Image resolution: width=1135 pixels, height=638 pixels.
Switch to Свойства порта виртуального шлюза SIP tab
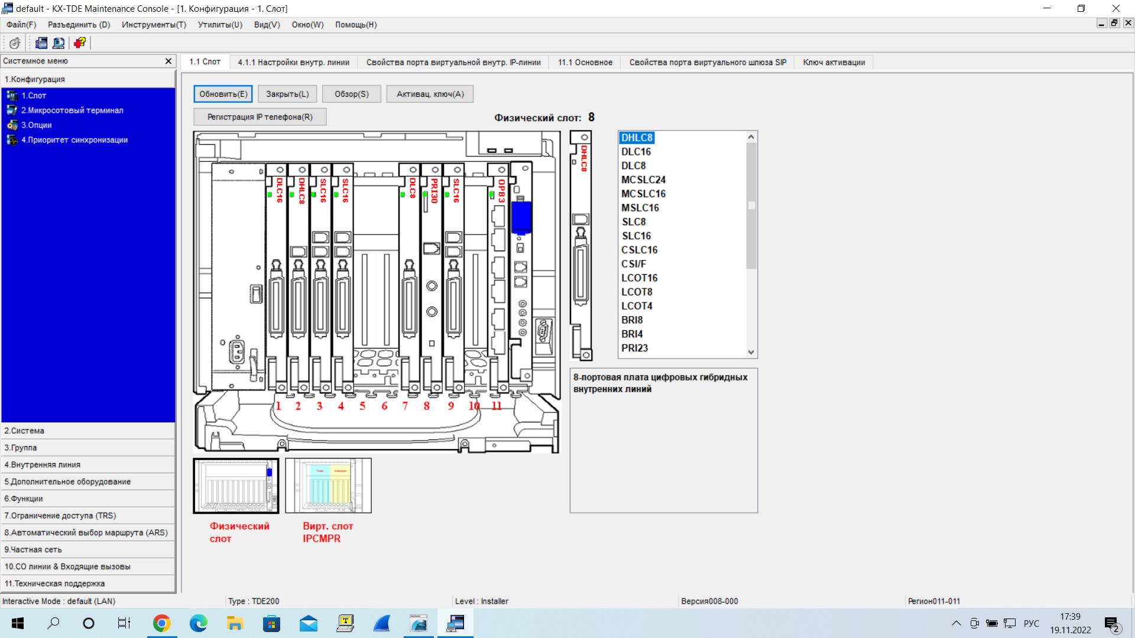pyautogui.click(x=708, y=62)
